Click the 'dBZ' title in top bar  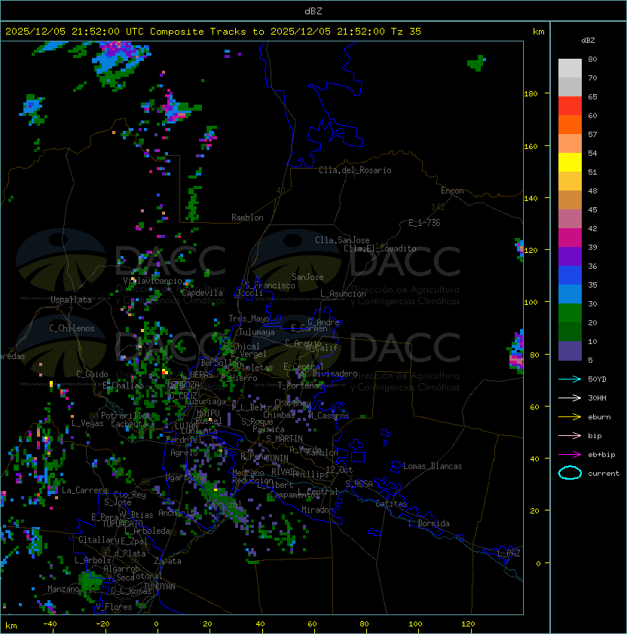pos(313,11)
